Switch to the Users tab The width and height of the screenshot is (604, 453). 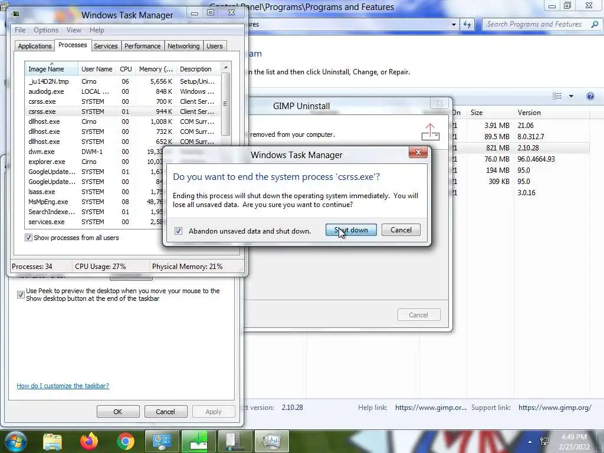[215, 46]
